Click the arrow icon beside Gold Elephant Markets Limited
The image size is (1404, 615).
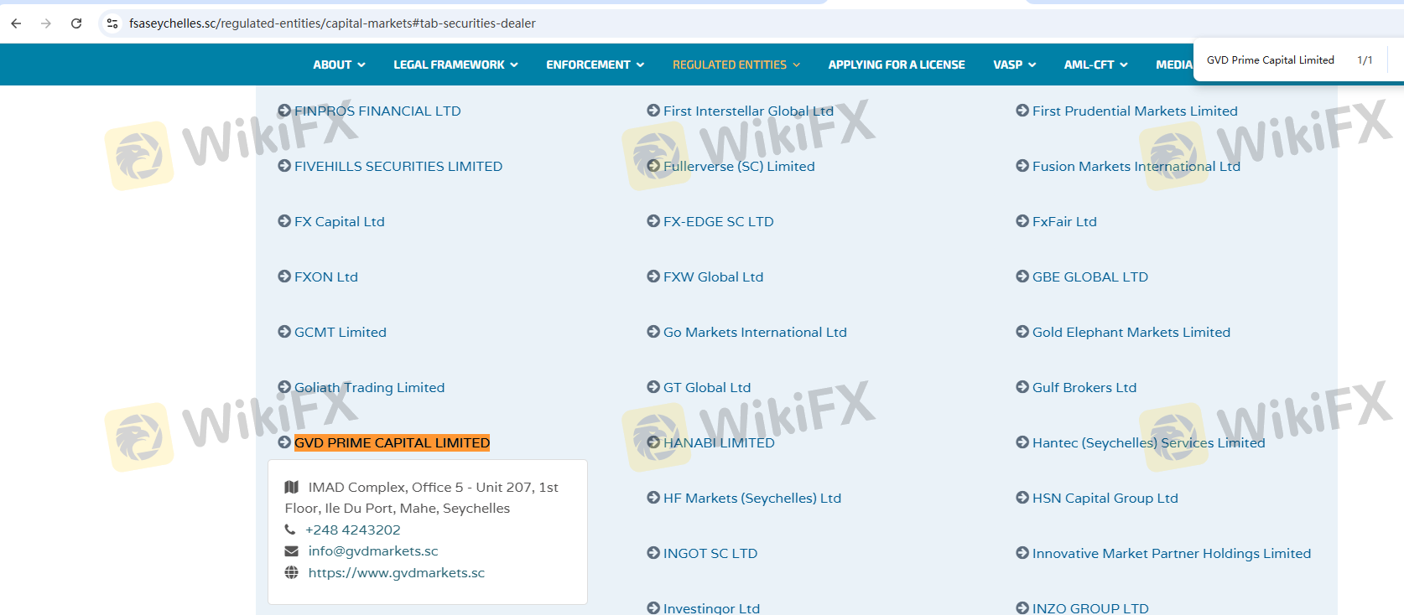pyautogui.click(x=1022, y=332)
